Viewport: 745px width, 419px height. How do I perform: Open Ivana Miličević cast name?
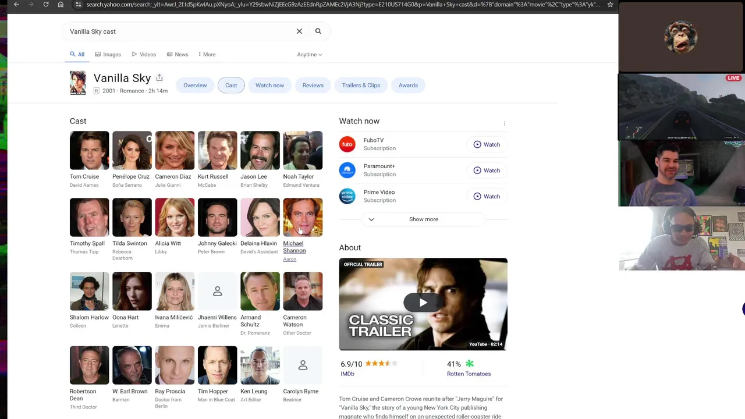click(174, 317)
